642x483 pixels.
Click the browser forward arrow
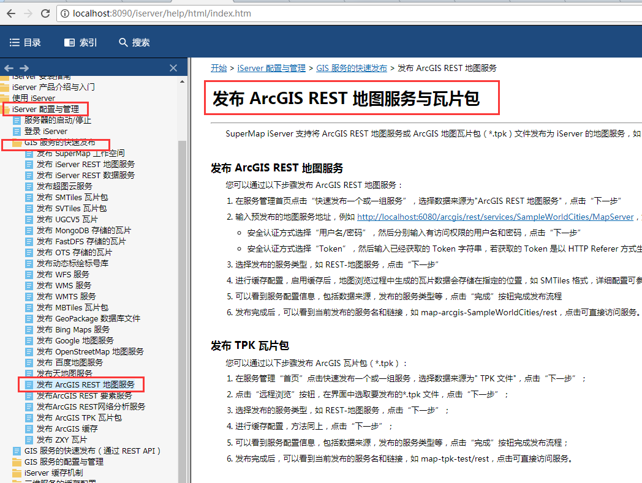(28, 13)
